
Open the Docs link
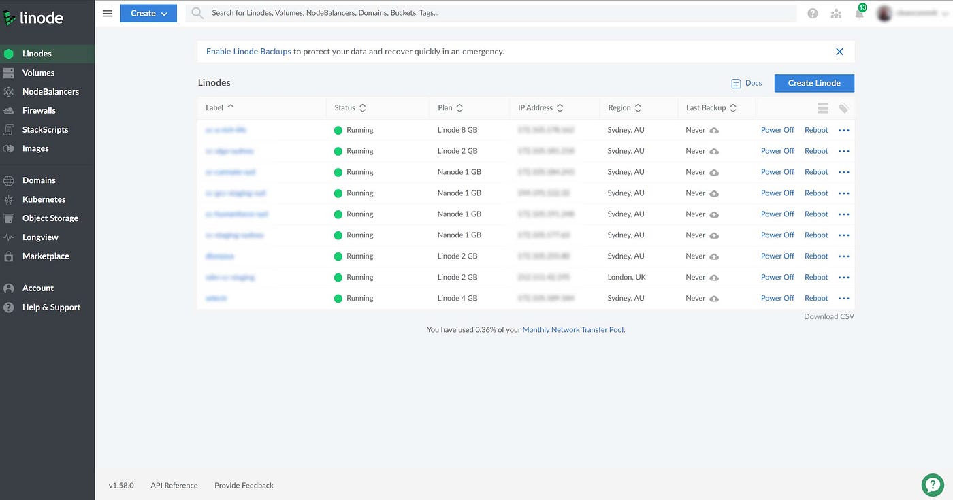747,83
